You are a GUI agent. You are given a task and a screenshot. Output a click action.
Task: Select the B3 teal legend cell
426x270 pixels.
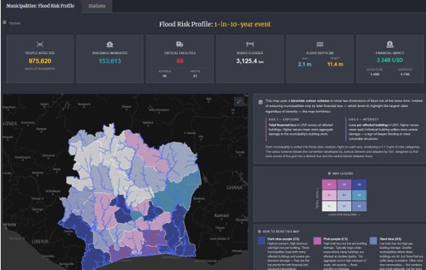pyautogui.click(x=359, y=195)
